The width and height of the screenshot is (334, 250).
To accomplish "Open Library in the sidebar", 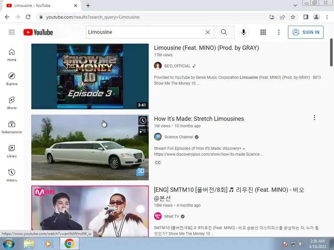I will 12,151.
